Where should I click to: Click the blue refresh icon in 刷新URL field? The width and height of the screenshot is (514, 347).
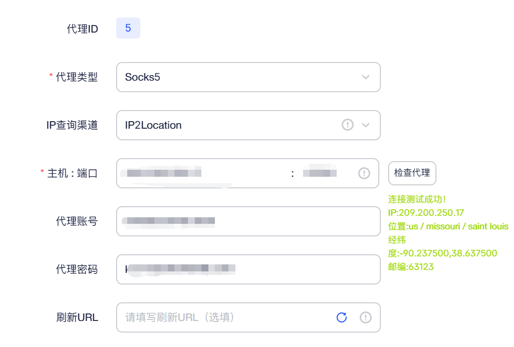coord(342,317)
